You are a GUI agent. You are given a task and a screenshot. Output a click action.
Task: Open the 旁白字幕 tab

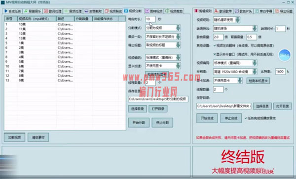tap(264, 11)
